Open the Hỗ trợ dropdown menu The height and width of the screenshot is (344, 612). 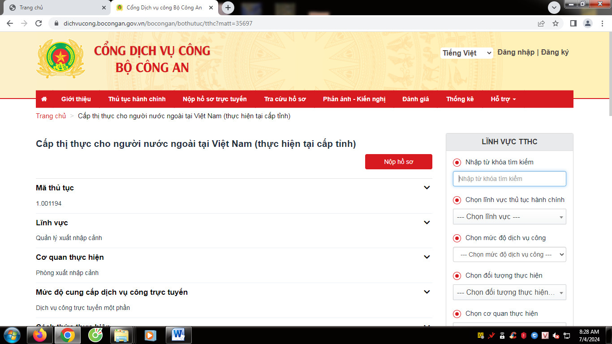click(x=503, y=99)
